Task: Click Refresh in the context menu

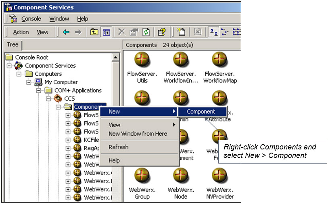Action: 139,147
